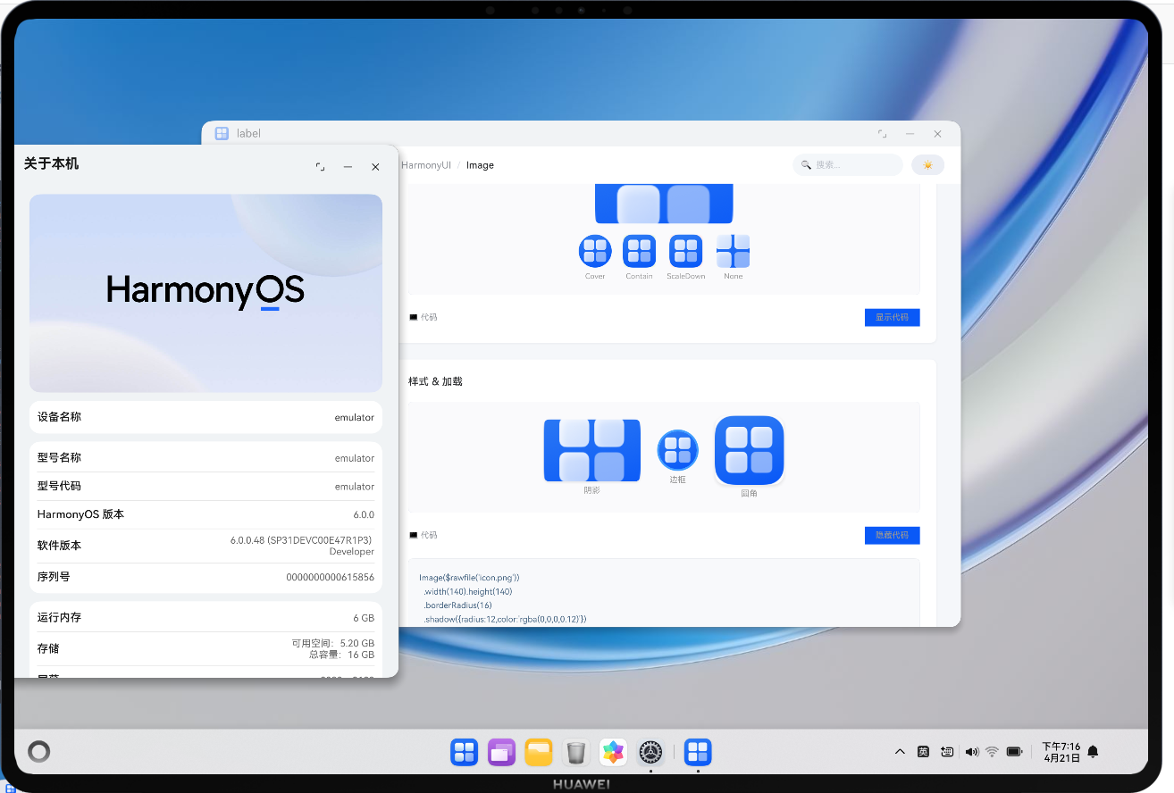Click the 存储 row

click(205, 648)
